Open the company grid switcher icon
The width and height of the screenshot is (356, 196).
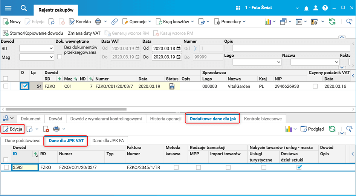pos(238,8)
